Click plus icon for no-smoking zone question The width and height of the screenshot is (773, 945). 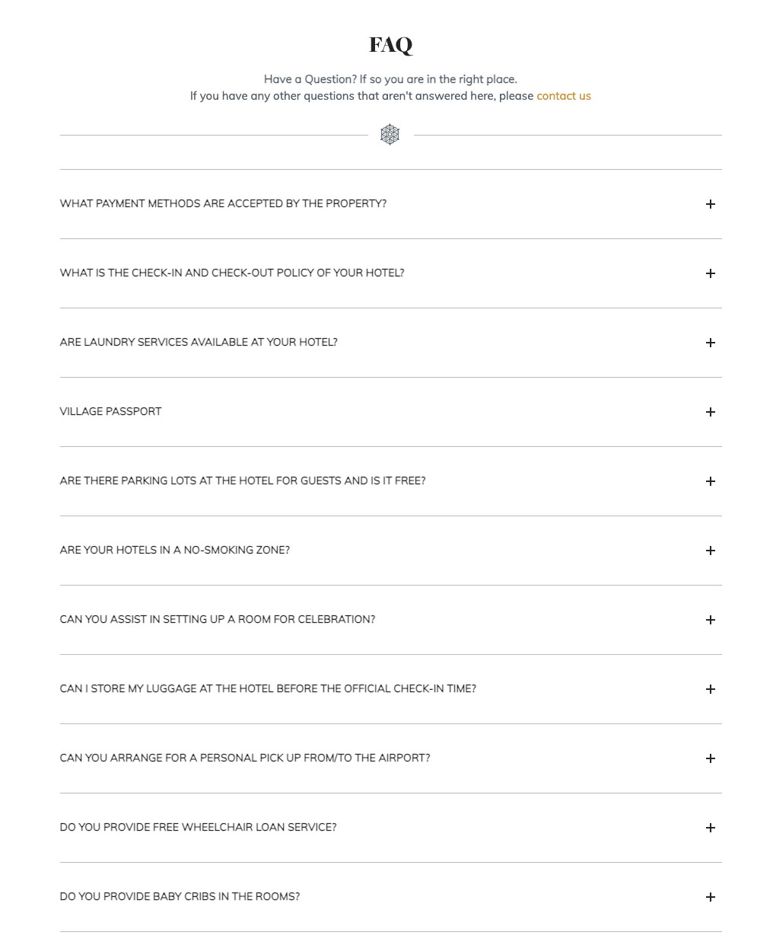710,551
